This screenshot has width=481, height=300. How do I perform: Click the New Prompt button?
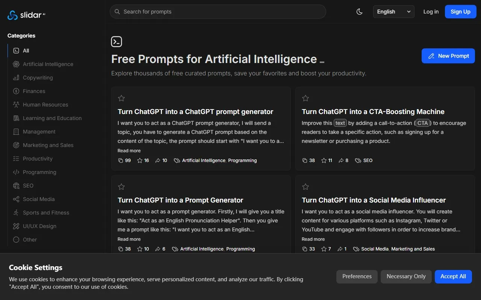448,56
